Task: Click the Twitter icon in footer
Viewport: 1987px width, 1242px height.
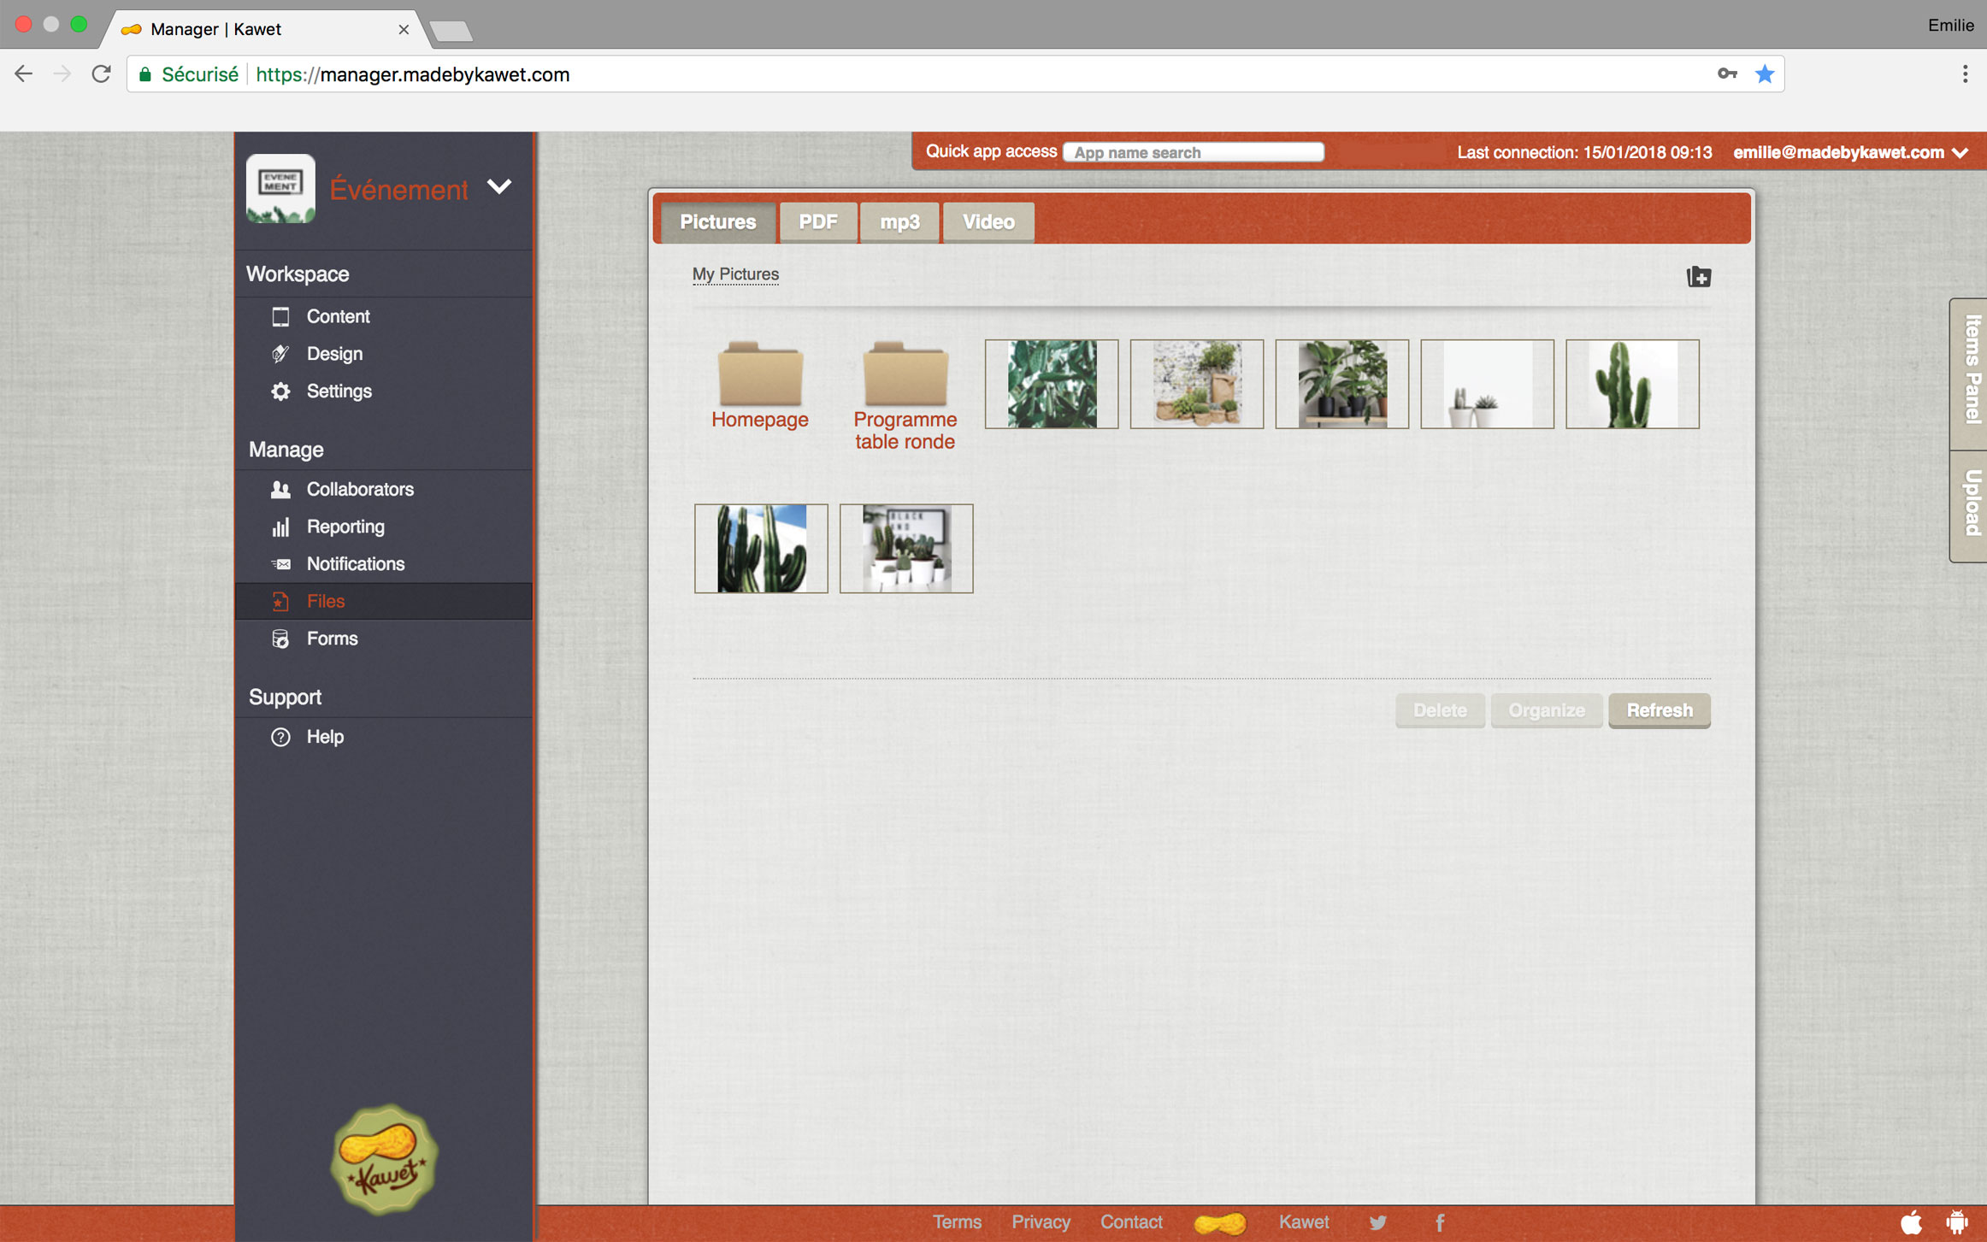Action: [x=1377, y=1222]
